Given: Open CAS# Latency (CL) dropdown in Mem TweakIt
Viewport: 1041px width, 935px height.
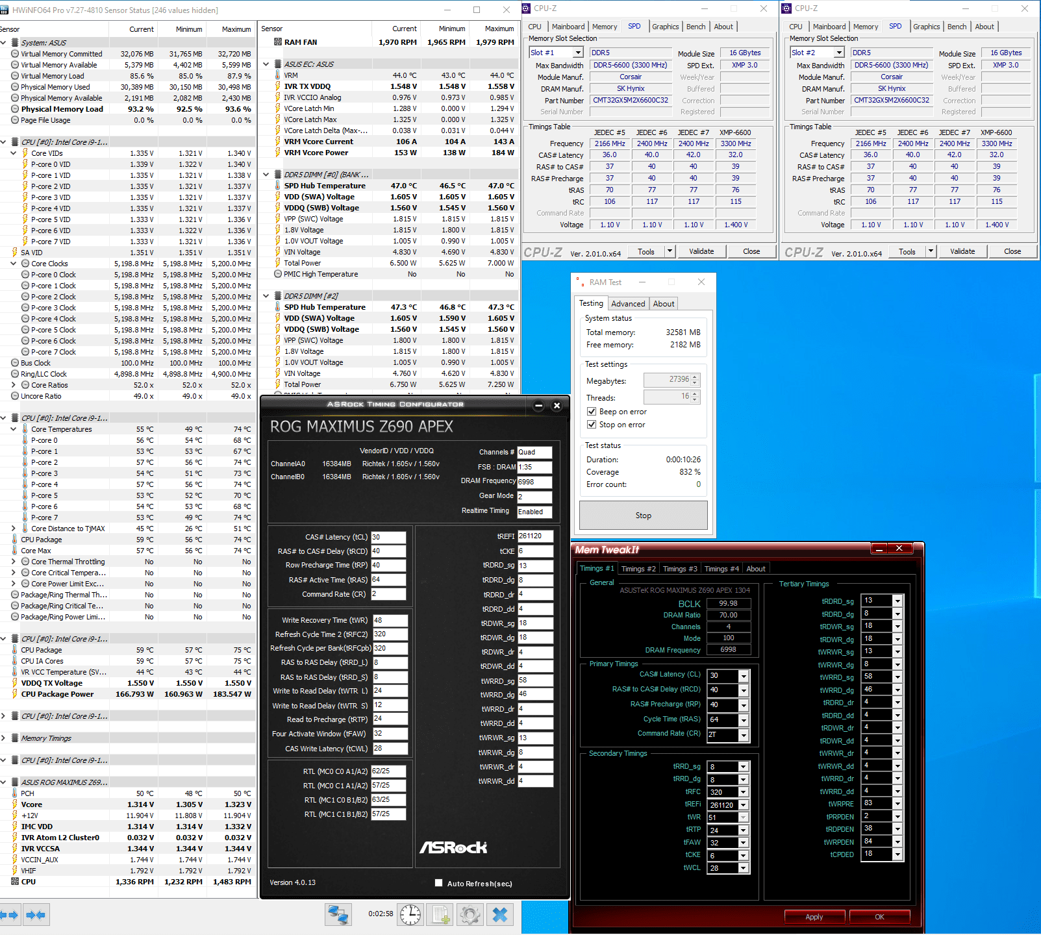Looking at the screenshot, I should click(x=744, y=676).
